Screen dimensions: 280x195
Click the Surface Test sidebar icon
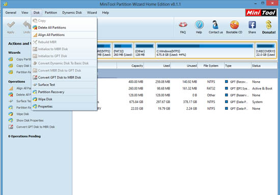[11, 101]
